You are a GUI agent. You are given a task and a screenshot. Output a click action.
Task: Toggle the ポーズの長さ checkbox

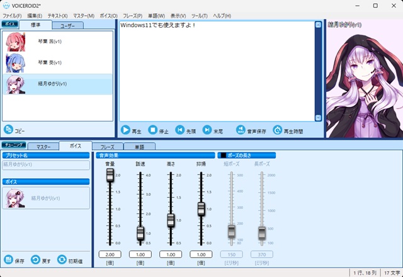pos(222,155)
